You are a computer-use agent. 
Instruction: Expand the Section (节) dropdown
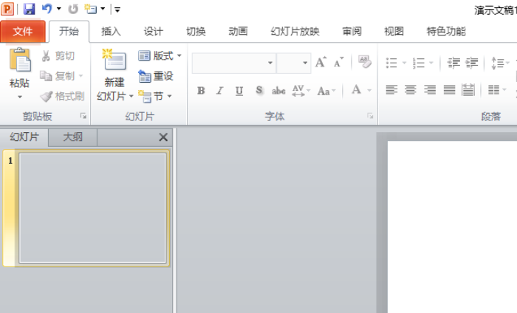point(155,97)
